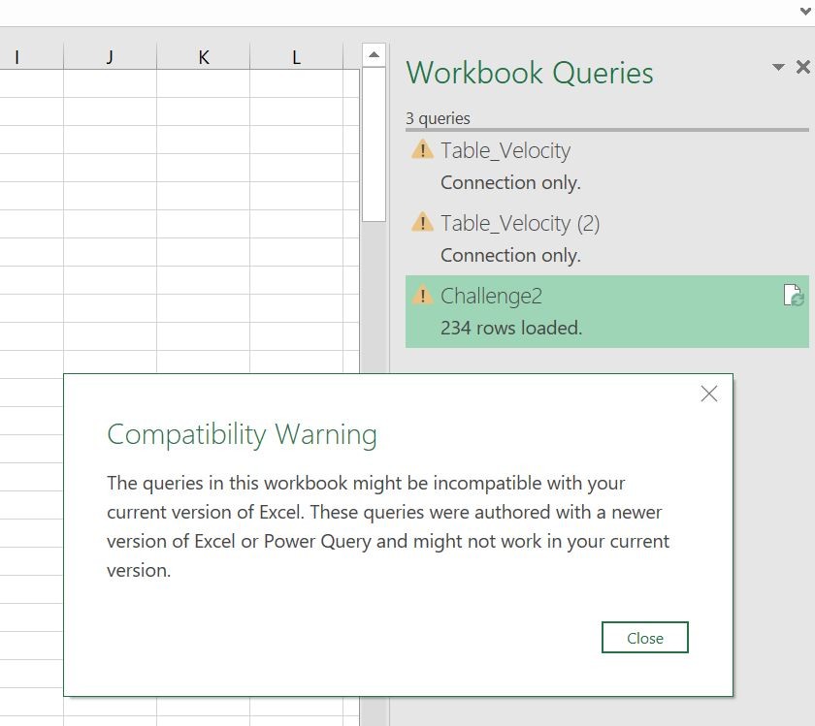Screen dimensions: 815x726
Task: Refresh the Challenge2 query via its icon
Action: [x=794, y=296]
